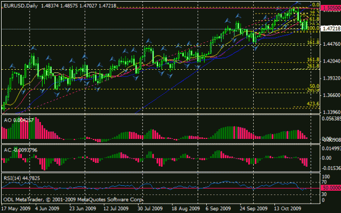Click the 30 level on RSI scale
The image size is (341, 213).
tap(324, 194)
